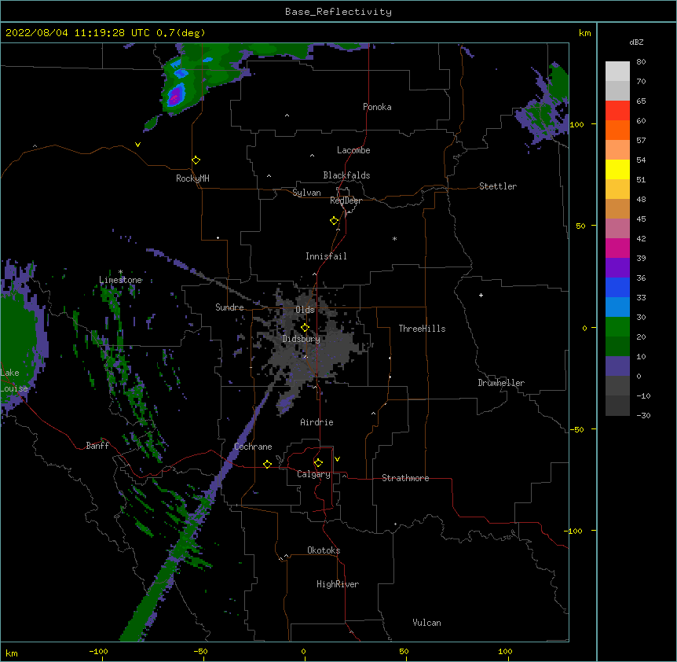Click the Didsbury city label
The height and width of the screenshot is (662, 677).
[x=302, y=339]
